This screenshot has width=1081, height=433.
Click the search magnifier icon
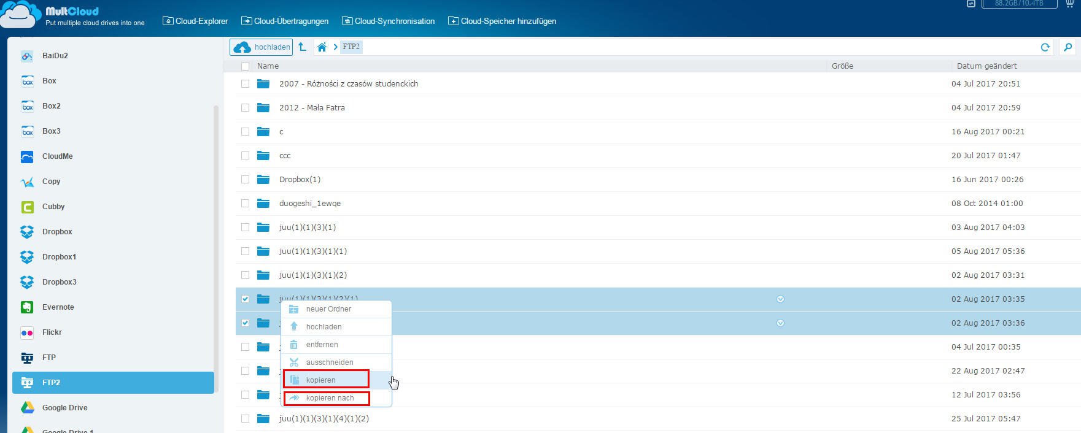[x=1067, y=47]
